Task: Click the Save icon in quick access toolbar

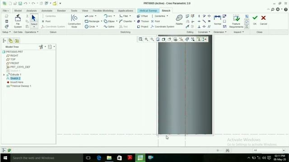Action: (20, 3)
